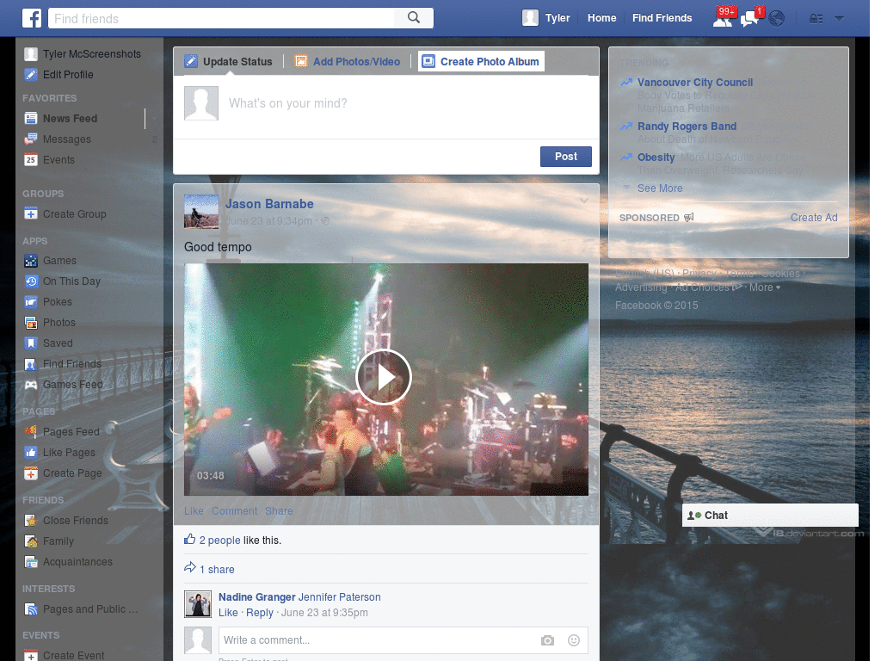Click the Photos app icon

pyautogui.click(x=31, y=322)
